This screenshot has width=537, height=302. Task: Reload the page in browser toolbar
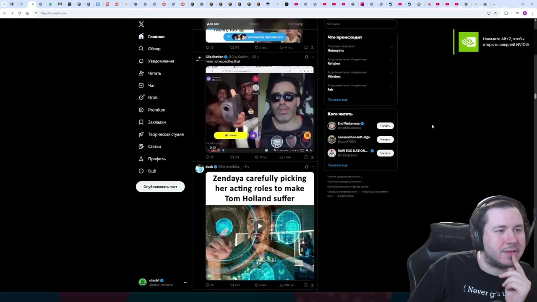19,13
